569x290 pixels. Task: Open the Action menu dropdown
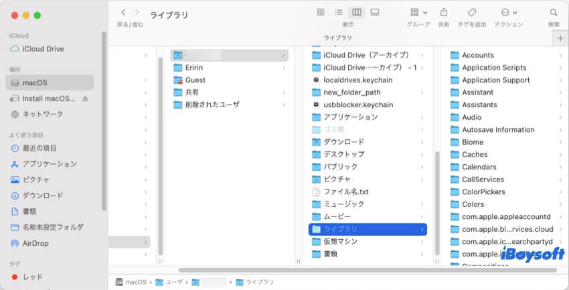pyautogui.click(x=508, y=12)
